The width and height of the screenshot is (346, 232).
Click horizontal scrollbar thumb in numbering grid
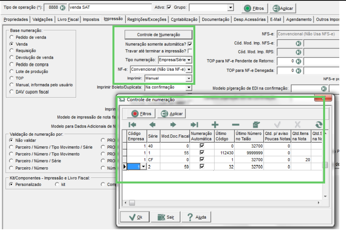(132, 203)
